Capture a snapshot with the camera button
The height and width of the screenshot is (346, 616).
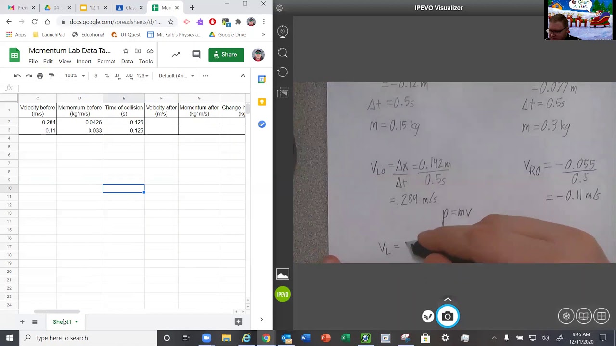(448, 316)
